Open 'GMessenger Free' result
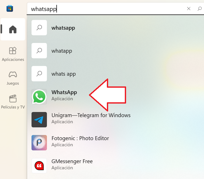This screenshot has height=179, width=204. tap(72, 161)
